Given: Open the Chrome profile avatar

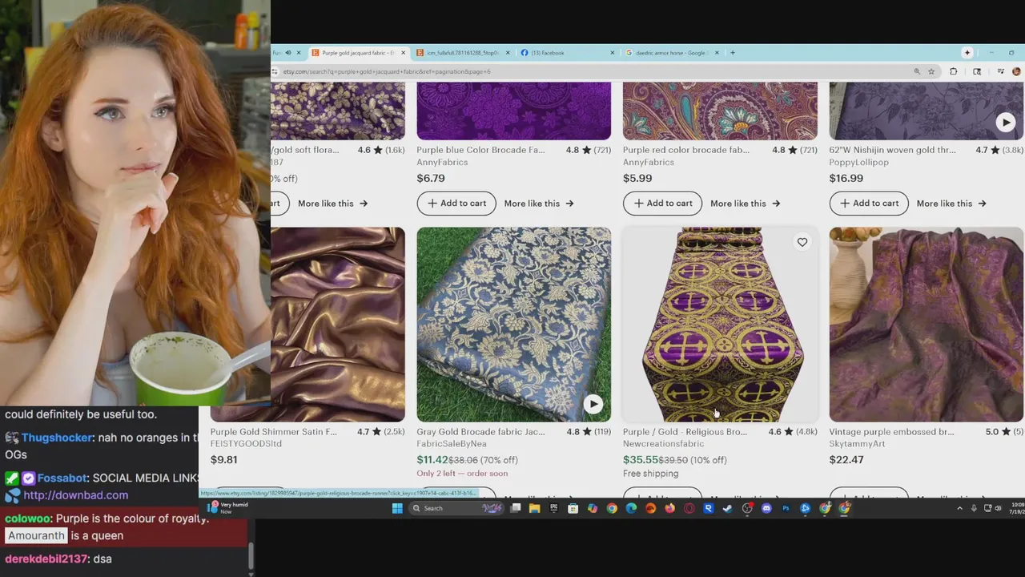Looking at the screenshot, I should point(1016,71).
